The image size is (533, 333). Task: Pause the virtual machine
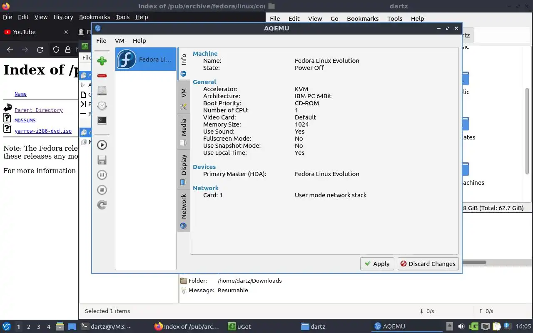pos(102,175)
